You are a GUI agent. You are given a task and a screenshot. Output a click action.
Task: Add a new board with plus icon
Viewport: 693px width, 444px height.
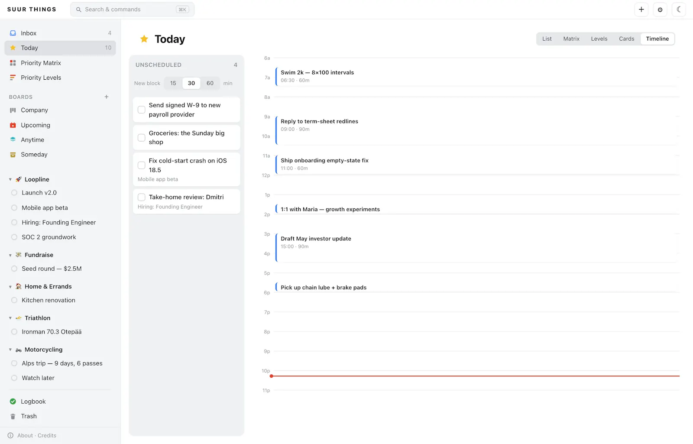pos(107,97)
